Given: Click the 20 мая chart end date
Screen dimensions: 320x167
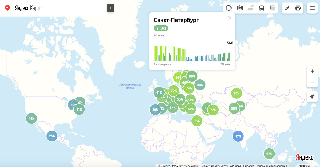Looking at the screenshot, I should coord(225,64).
